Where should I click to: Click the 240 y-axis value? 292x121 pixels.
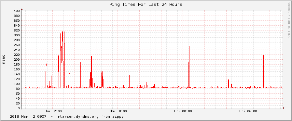[17, 50]
